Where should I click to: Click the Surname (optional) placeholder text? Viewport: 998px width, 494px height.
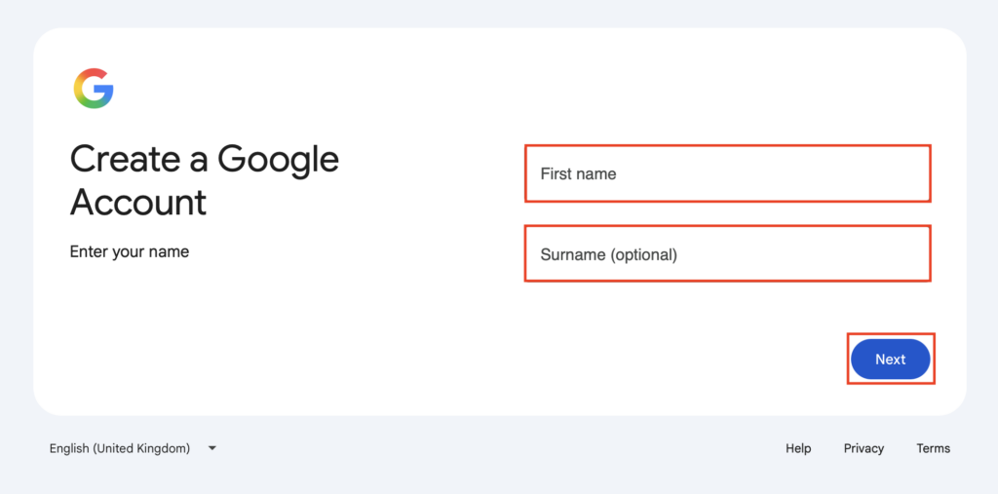pos(608,254)
